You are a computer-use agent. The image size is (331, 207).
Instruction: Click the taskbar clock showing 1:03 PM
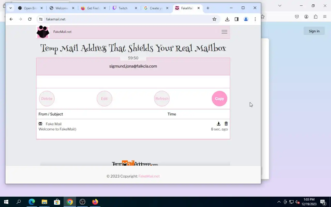coord(309,202)
